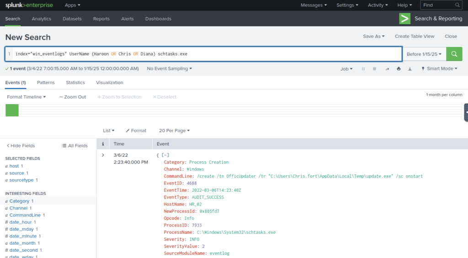Click Create Table View

tap(414, 37)
